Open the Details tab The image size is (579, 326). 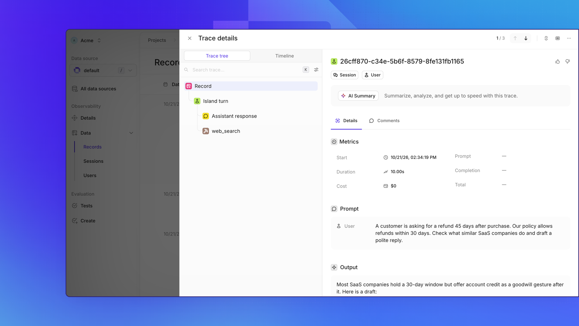coord(346,121)
